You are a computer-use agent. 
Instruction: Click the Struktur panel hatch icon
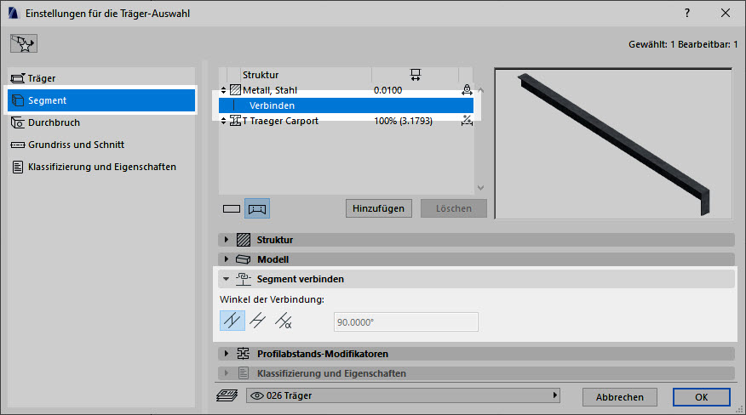click(243, 240)
